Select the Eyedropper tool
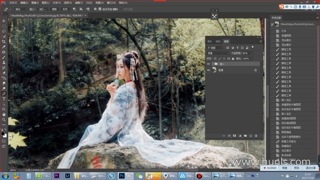320x180 pixels. pos(4,47)
